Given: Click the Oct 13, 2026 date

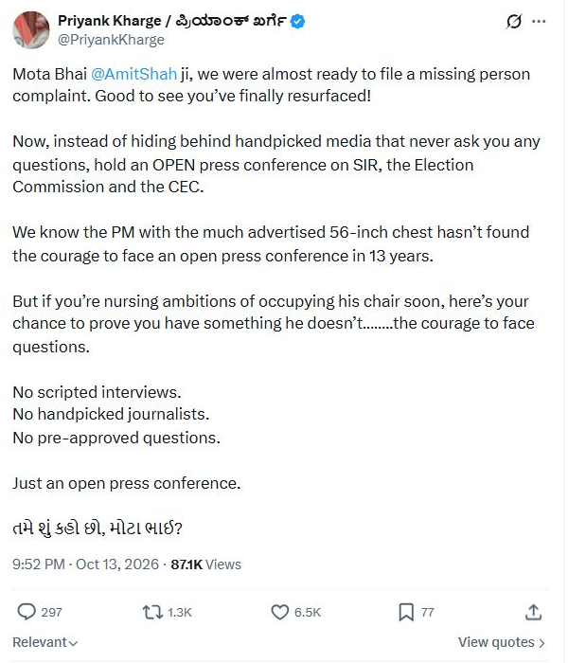Looking at the screenshot, I should tap(117, 564).
